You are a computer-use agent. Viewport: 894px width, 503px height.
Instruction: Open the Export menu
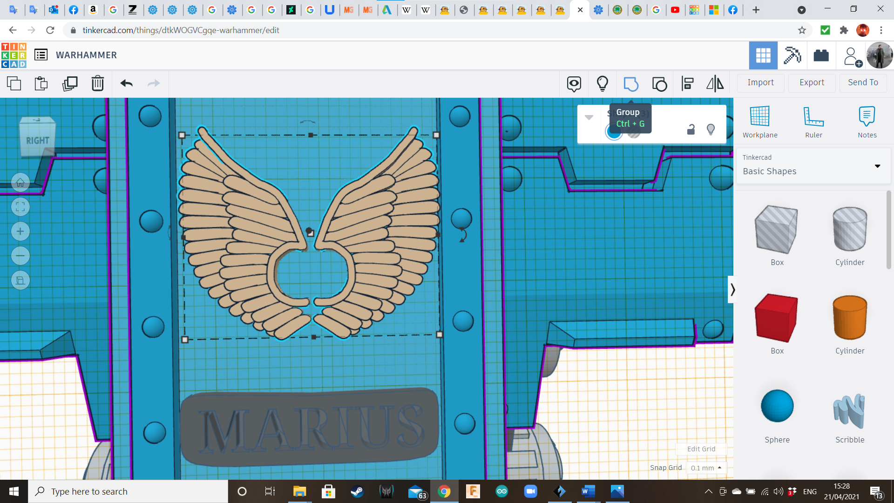812,82
